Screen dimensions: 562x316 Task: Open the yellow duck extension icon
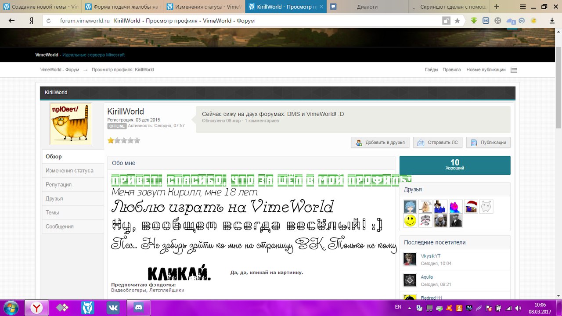click(533, 21)
